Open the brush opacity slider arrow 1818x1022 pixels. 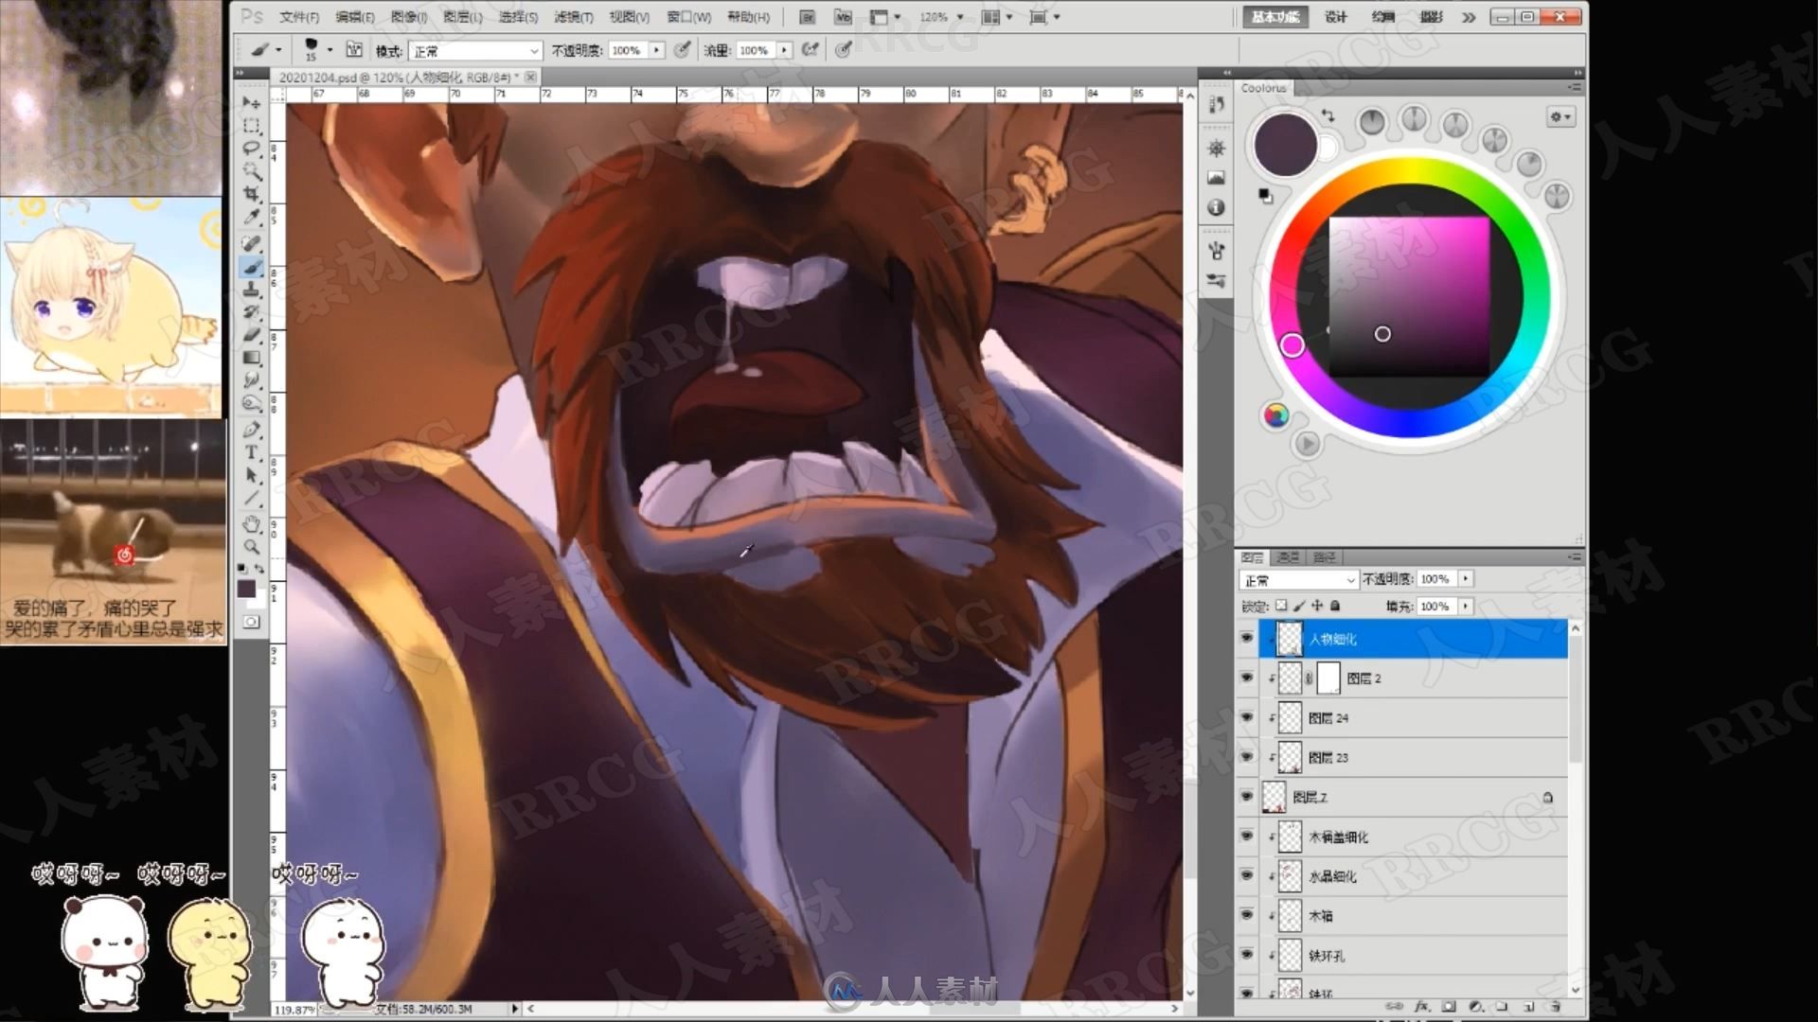(656, 50)
